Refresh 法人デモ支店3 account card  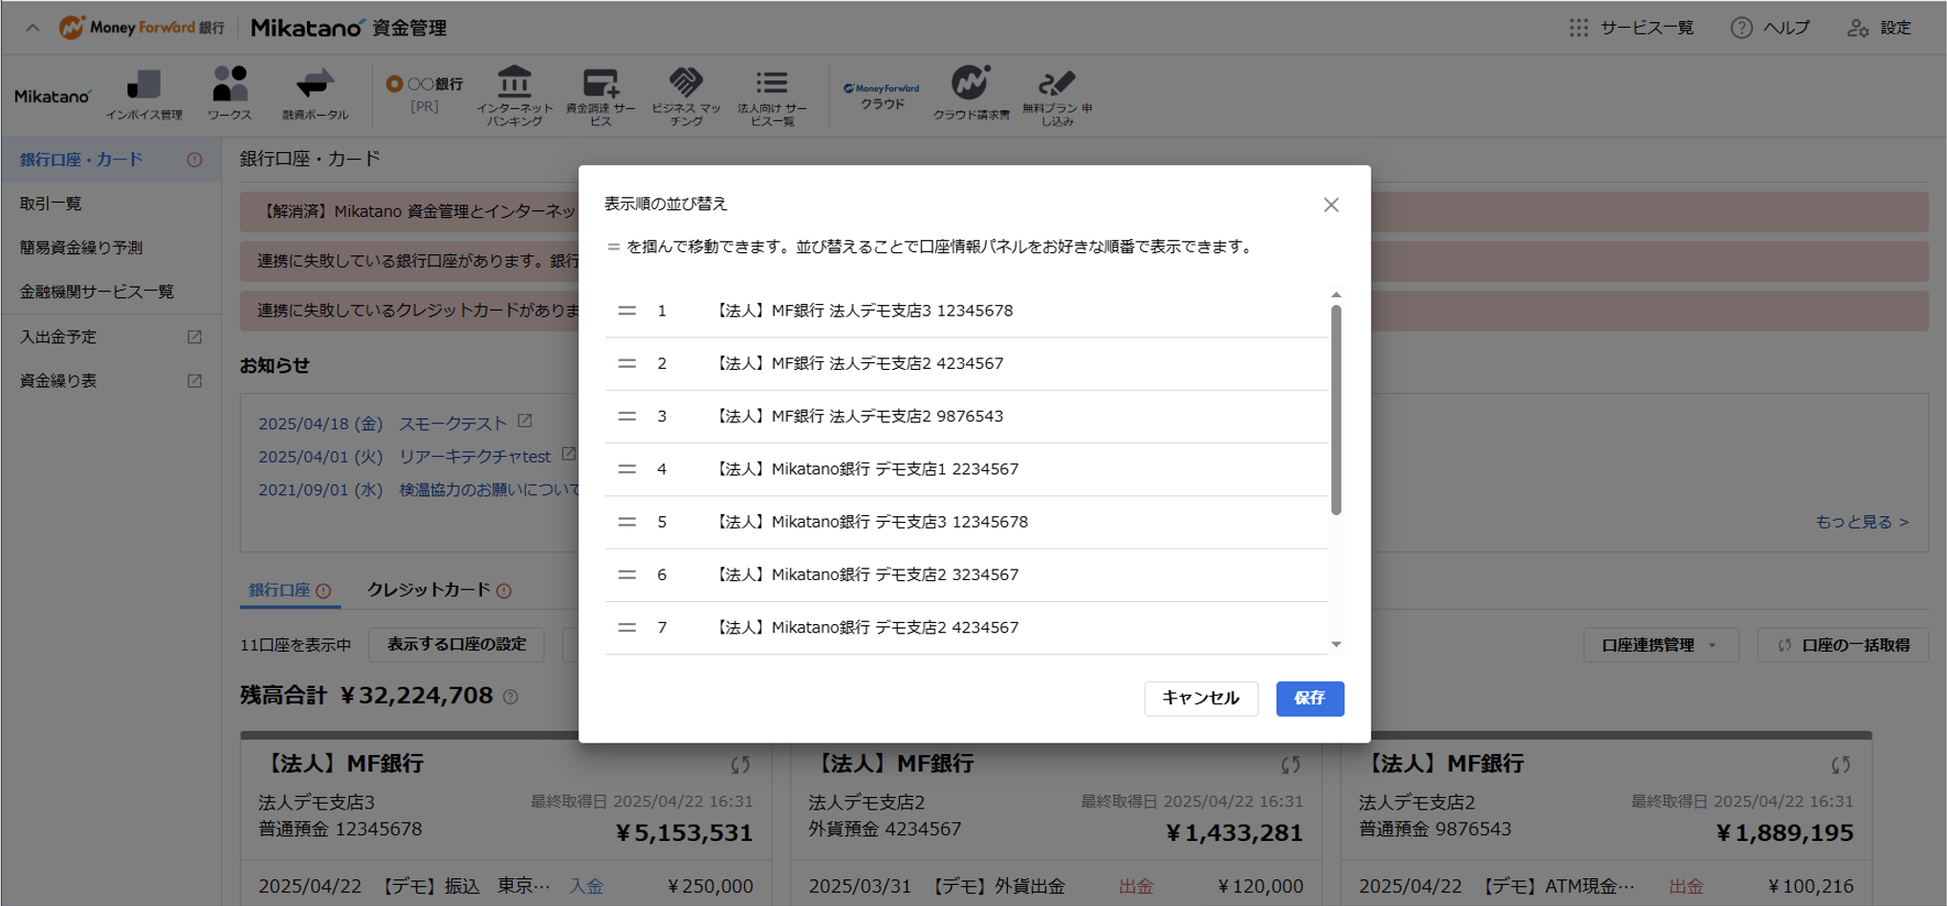740,765
